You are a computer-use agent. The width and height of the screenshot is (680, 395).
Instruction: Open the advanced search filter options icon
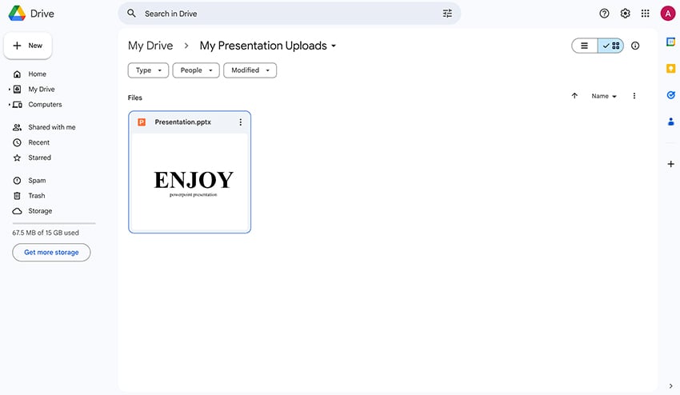coord(447,14)
